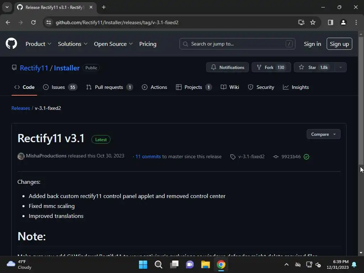Viewport: 364px width, 273px height.
Task: Go back to previous page
Action: 8,22
